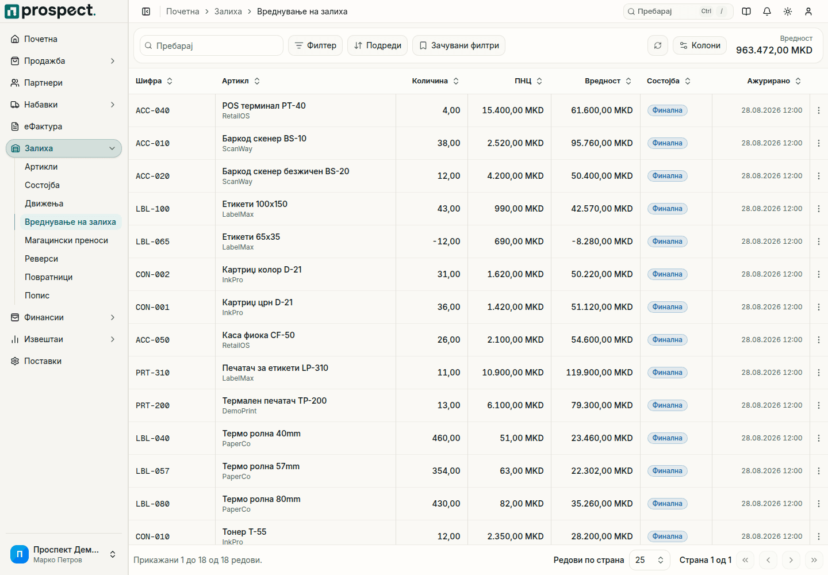Viewport: 828px width, 575px height.
Task: Select Магацински преноси submenu item
Action: tap(71, 240)
